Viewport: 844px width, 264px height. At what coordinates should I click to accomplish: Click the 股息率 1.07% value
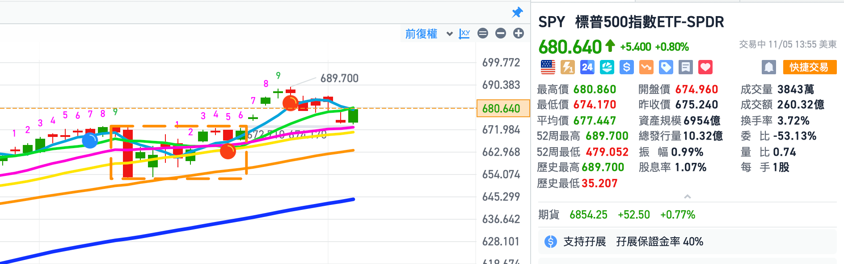click(691, 167)
